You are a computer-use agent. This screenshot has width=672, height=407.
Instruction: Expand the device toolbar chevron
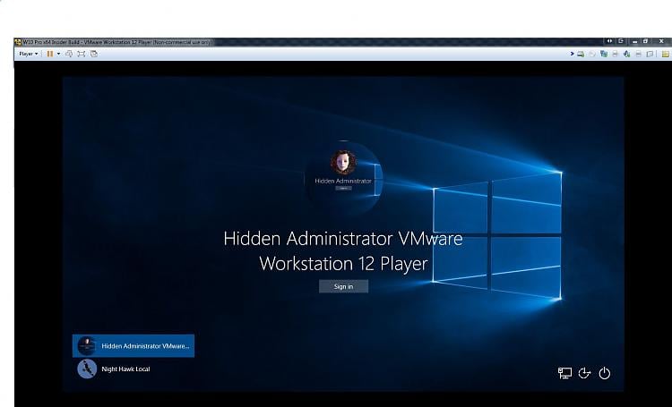(573, 54)
